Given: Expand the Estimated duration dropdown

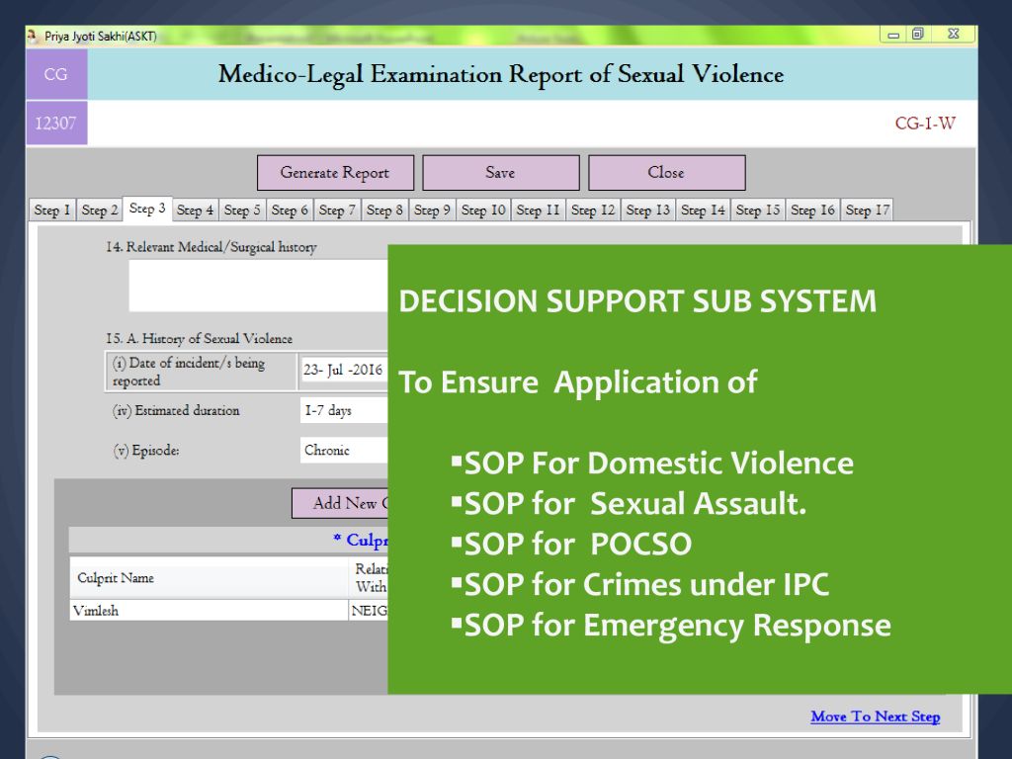Looking at the screenshot, I should pyautogui.click(x=343, y=410).
